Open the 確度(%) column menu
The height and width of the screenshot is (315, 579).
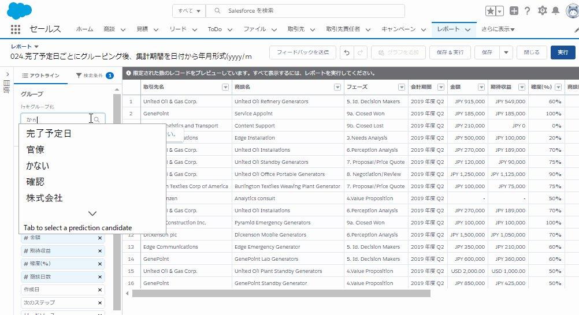(558, 87)
